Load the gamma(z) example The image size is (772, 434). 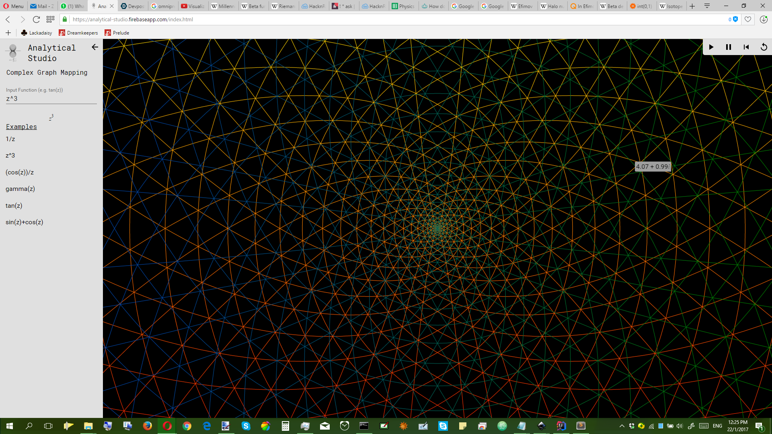pyautogui.click(x=20, y=189)
